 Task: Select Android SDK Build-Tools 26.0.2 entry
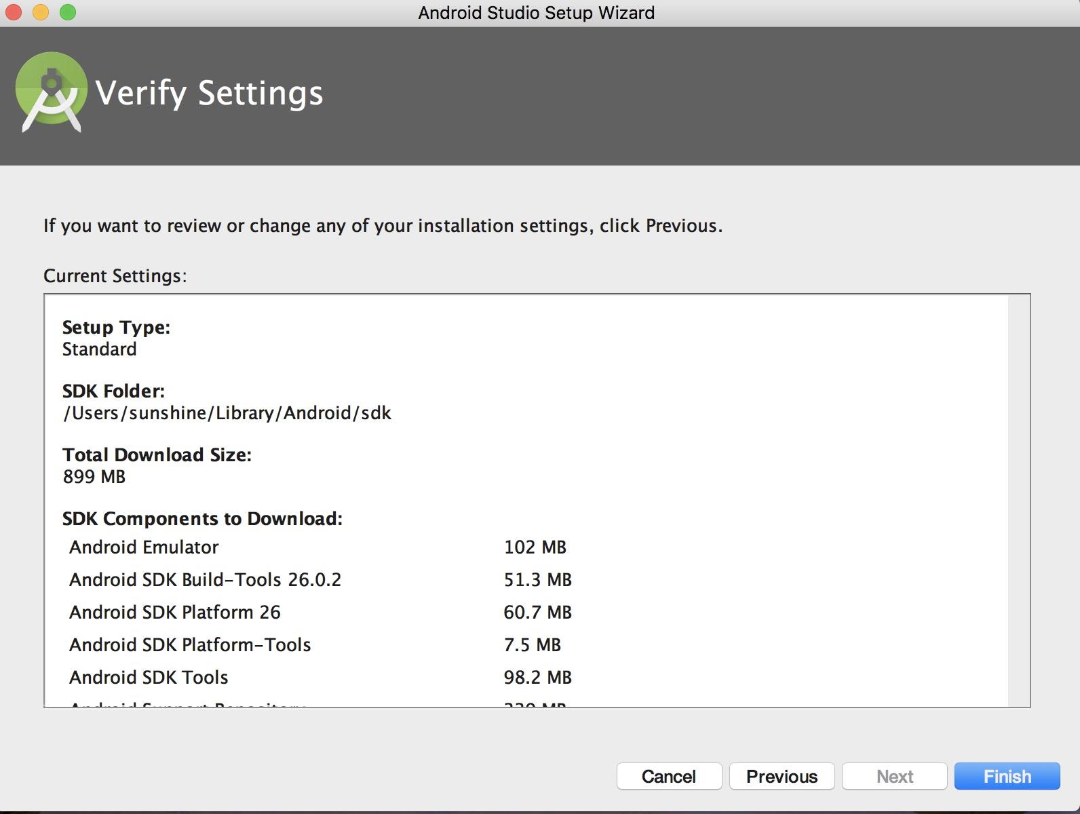tap(205, 579)
